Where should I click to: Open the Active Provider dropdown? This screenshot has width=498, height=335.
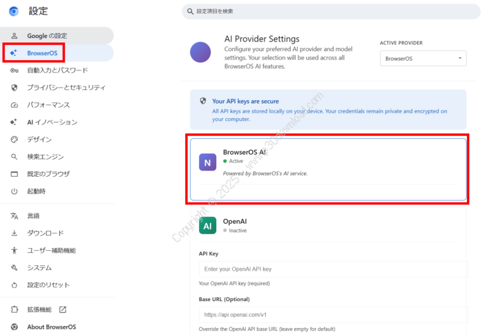[x=423, y=59]
